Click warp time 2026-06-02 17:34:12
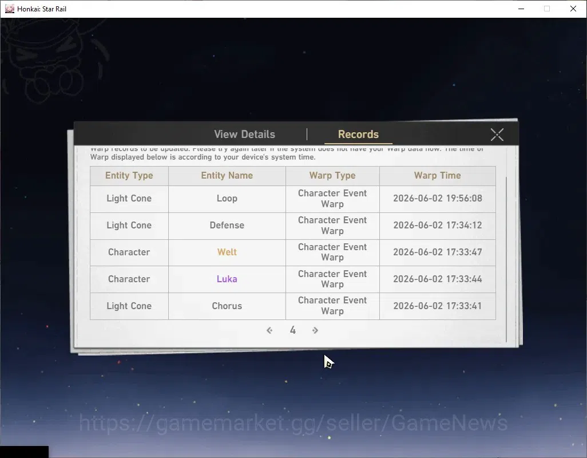The height and width of the screenshot is (458, 587). click(x=438, y=226)
